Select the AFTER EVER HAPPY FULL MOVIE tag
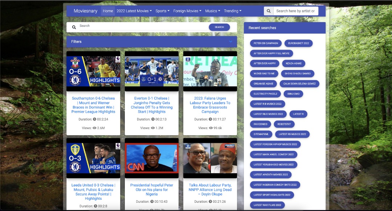 [x=271, y=53]
